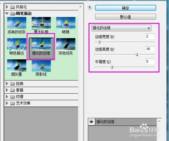
Task: Select the 强化的边缘 effect layer row
Action: [x=122, y=122]
